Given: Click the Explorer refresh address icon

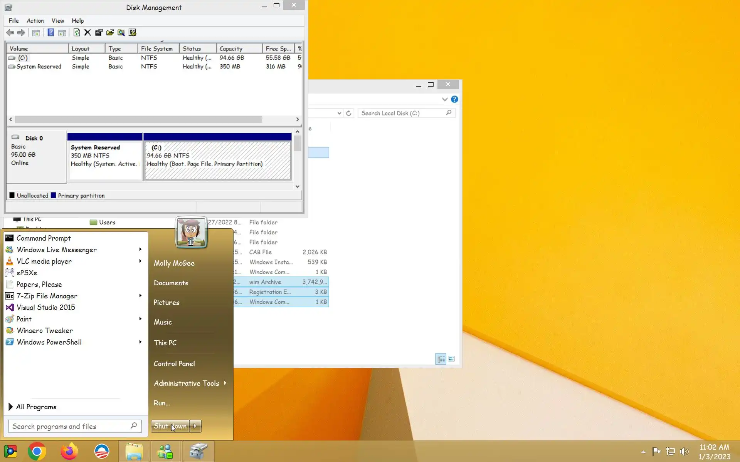Looking at the screenshot, I should point(348,113).
